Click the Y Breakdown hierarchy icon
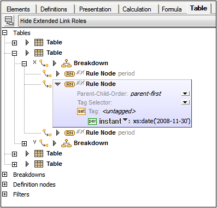Image resolution: width=217 pixels, height=208 pixels. click(x=66, y=143)
